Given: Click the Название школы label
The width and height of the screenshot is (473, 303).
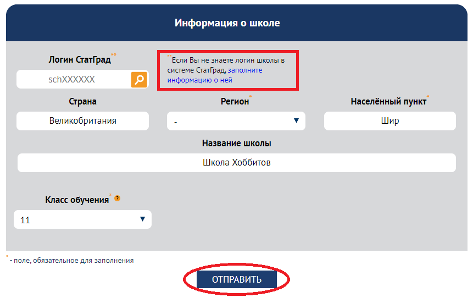Looking at the screenshot, I should click(x=236, y=143).
